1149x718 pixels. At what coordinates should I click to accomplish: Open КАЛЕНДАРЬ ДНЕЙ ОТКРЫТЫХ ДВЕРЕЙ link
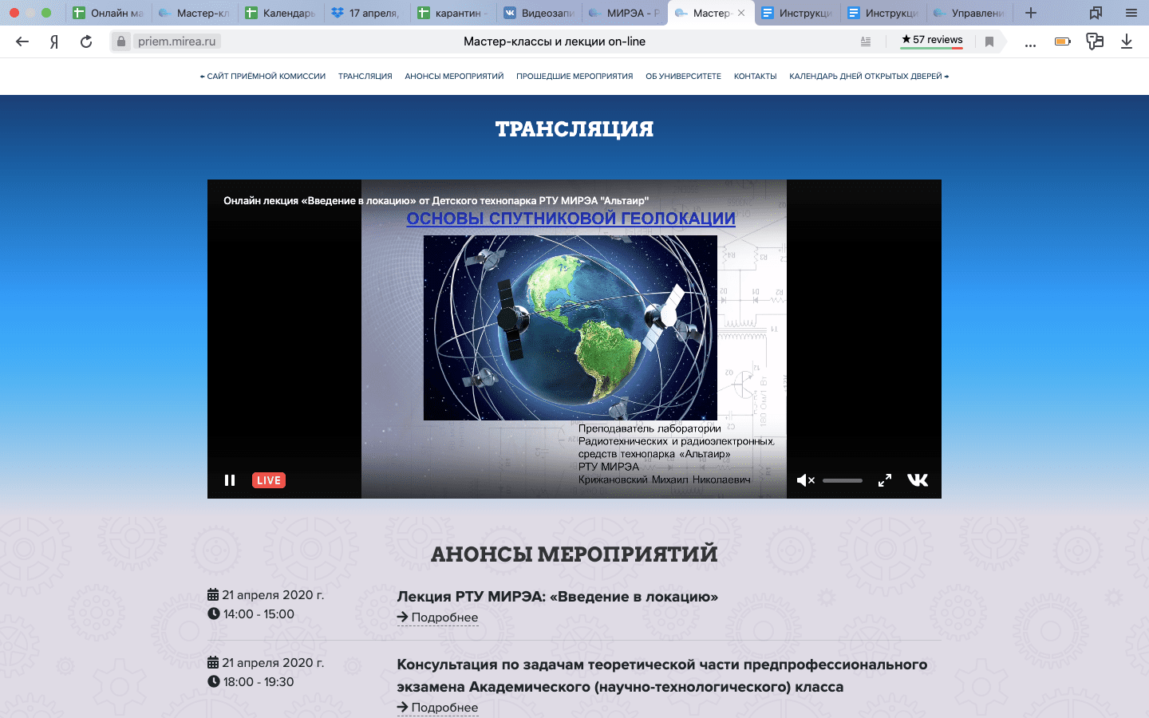[869, 77]
